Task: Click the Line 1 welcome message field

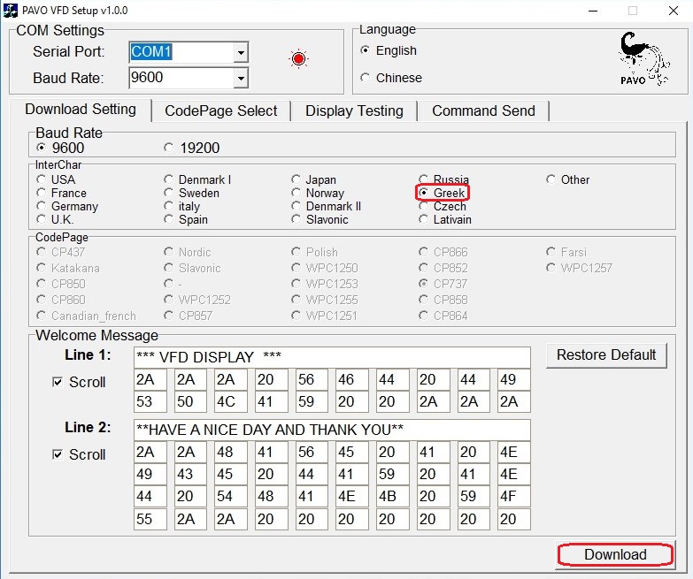Action: 332,357
